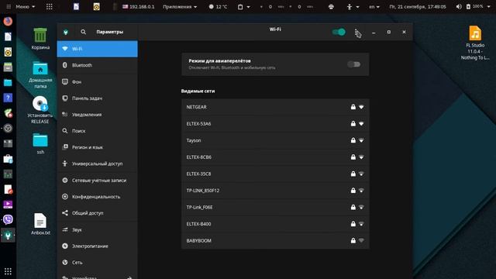Viewport: 496px width, 279px height.
Task: Open help icon in the dock
Action: tap(8, 98)
